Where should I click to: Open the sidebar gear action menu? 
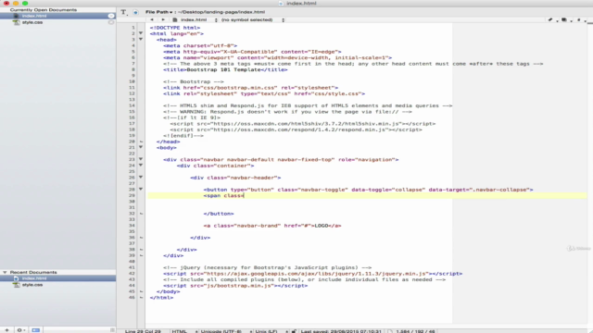coord(20,330)
